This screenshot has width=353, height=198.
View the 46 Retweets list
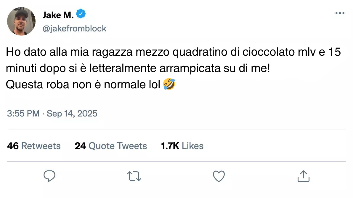click(34, 146)
